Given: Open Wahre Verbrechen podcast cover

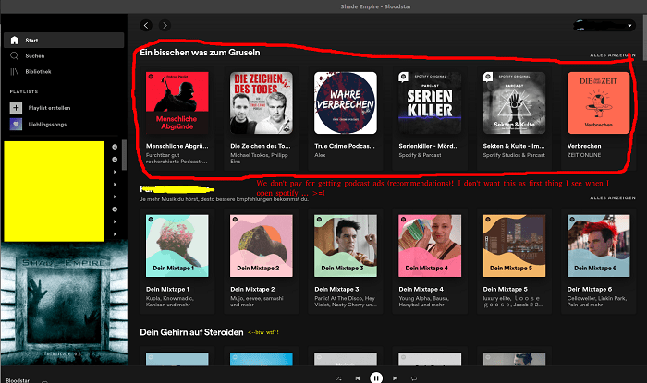Looking at the screenshot, I should [x=346, y=103].
